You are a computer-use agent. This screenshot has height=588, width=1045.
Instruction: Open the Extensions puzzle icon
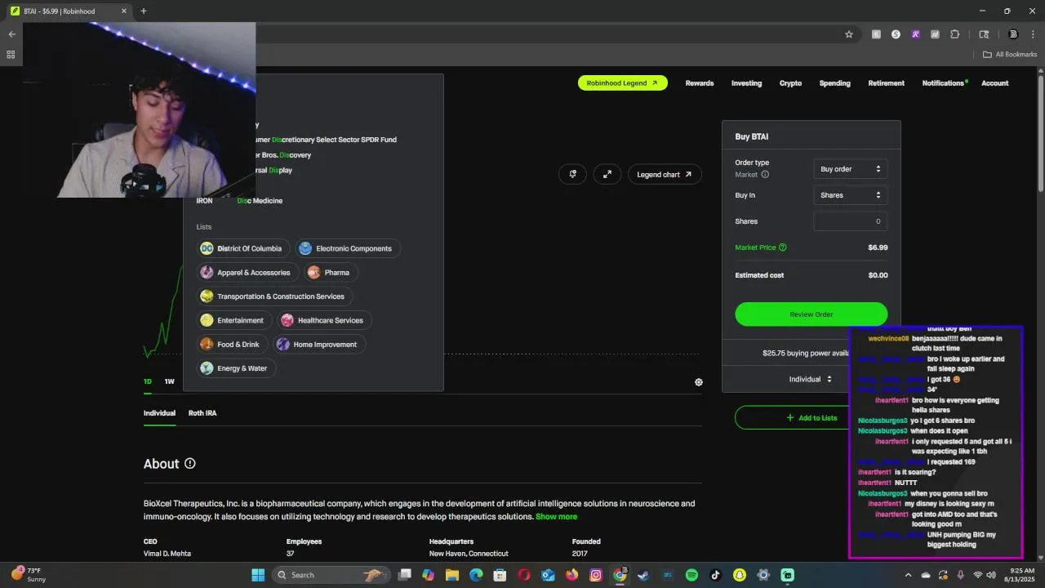955,34
